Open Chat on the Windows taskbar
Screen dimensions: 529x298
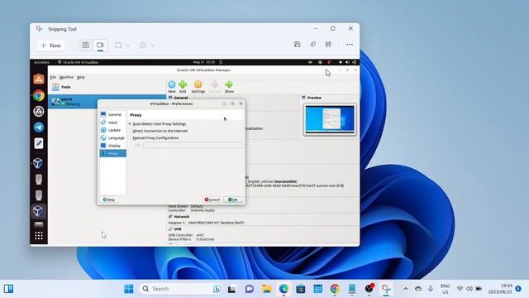[x=250, y=289]
